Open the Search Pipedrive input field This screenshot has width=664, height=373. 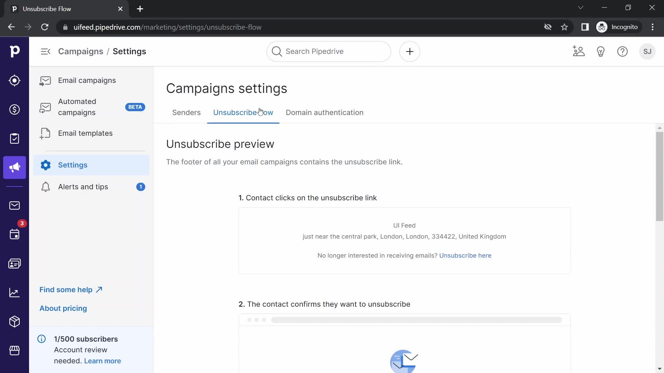(328, 51)
